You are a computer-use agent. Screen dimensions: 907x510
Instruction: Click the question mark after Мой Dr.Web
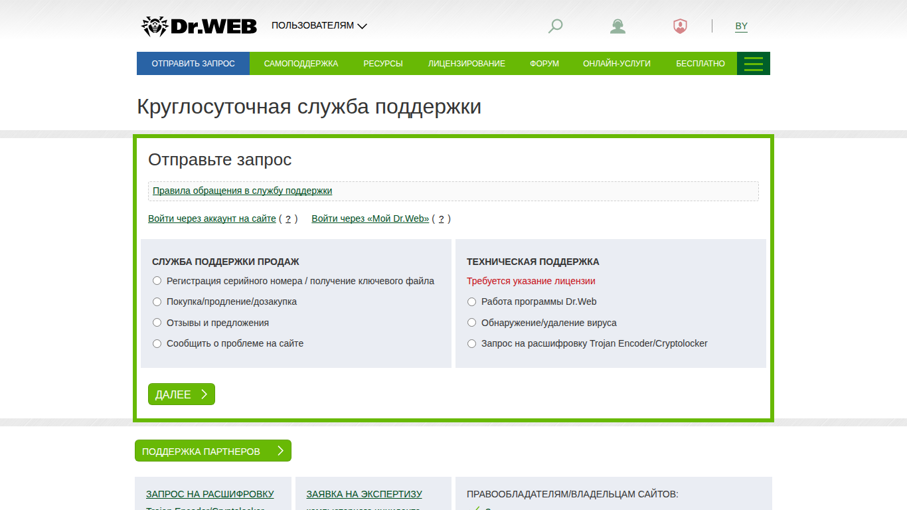pyautogui.click(x=441, y=218)
